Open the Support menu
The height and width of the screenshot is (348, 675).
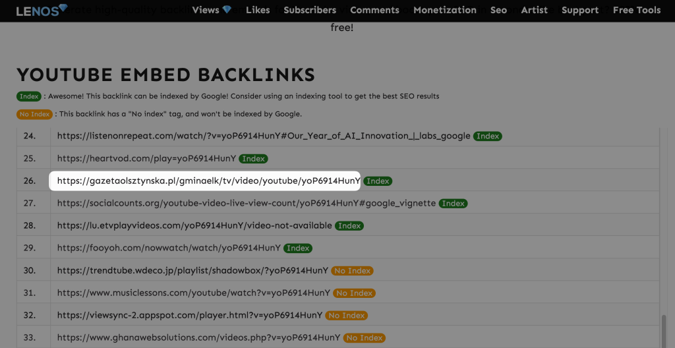coord(580,10)
